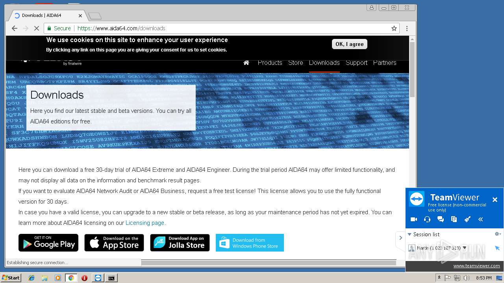Stop loading the page in Chrome
This screenshot has height=283, width=504.
[36, 28]
